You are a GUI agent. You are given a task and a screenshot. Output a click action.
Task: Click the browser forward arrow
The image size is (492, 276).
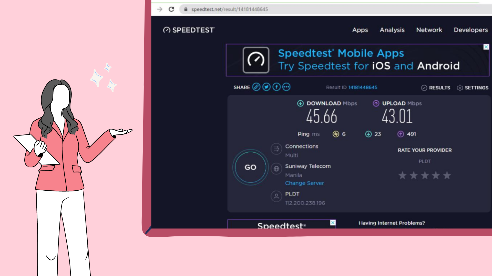(x=160, y=9)
